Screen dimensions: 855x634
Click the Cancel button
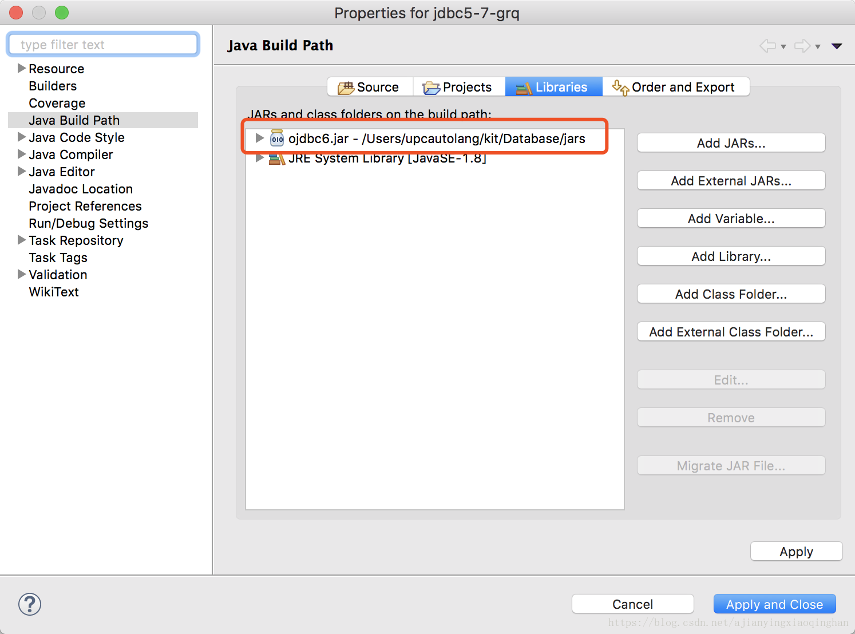coord(632,604)
